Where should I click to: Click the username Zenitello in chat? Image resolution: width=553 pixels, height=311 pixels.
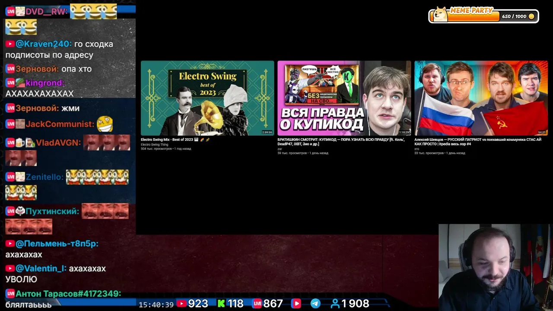tap(44, 177)
